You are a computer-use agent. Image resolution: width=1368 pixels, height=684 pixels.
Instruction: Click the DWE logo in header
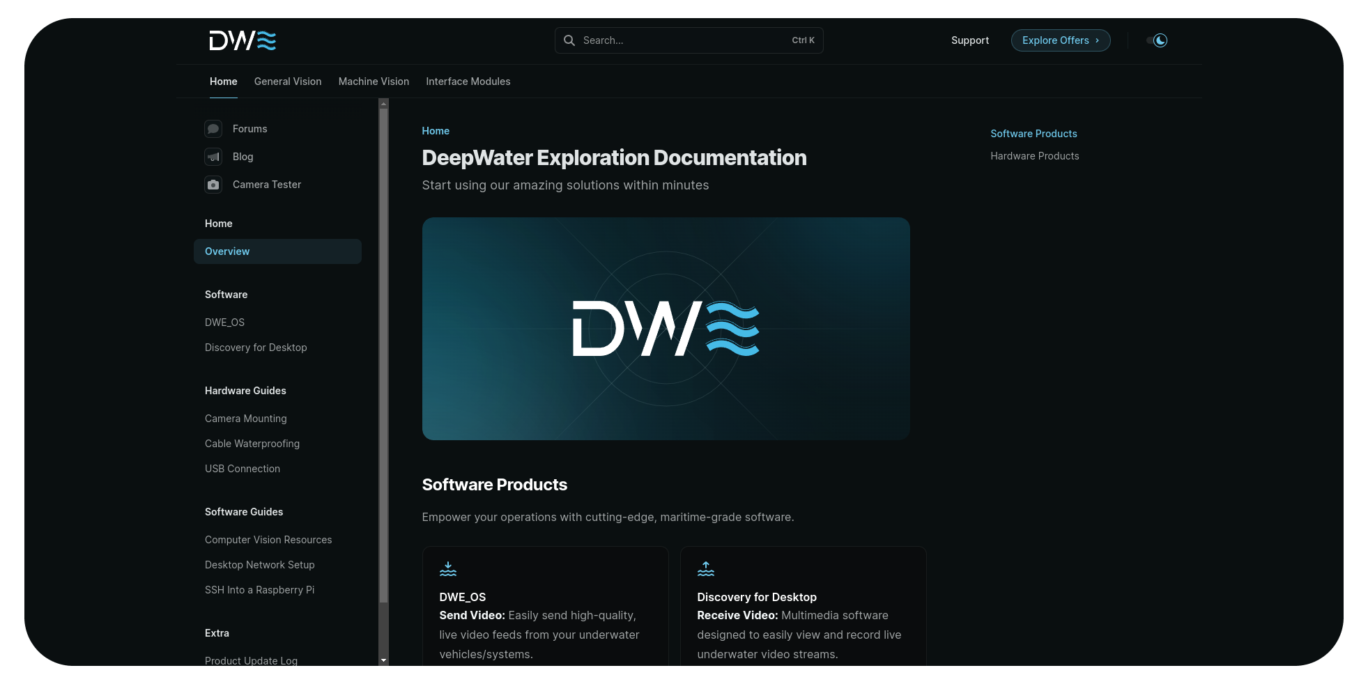click(243, 40)
